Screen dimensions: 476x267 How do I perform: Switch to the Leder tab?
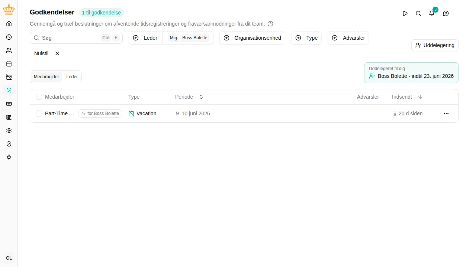click(x=72, y=77)
